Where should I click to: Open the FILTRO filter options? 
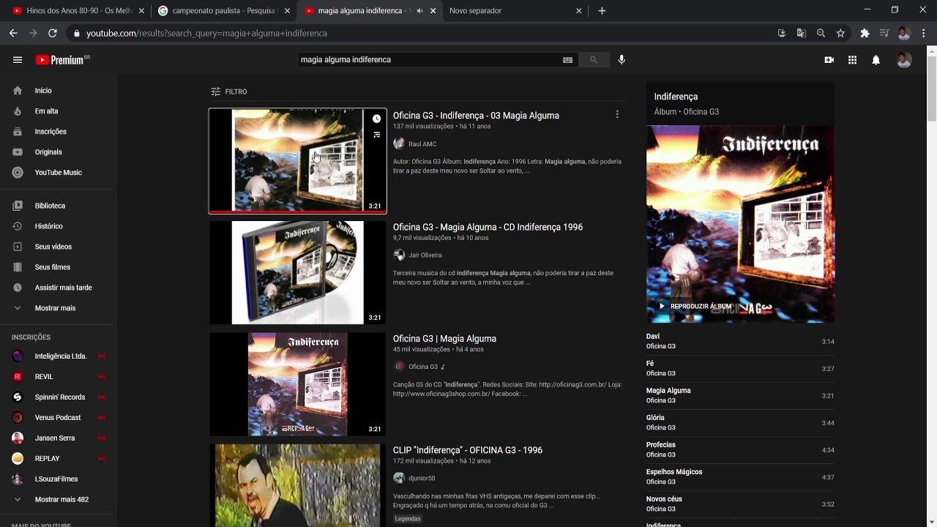click(x=229, y=91)
